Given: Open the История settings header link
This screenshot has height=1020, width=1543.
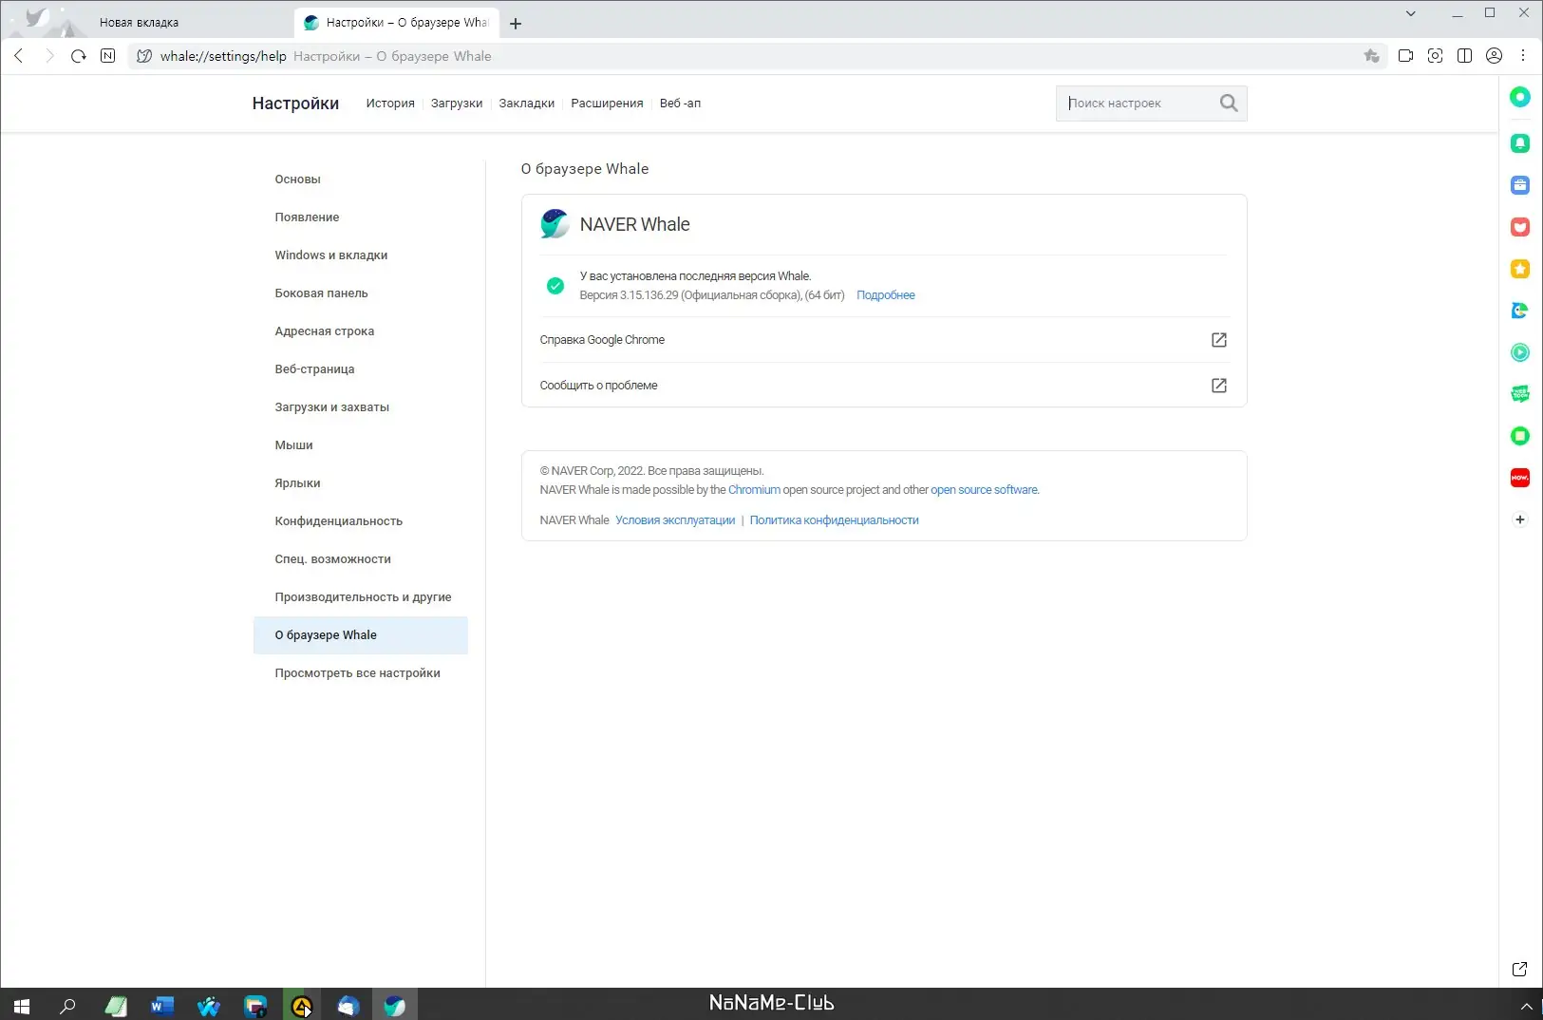Looking at the screenshot, I should (390, 104).
